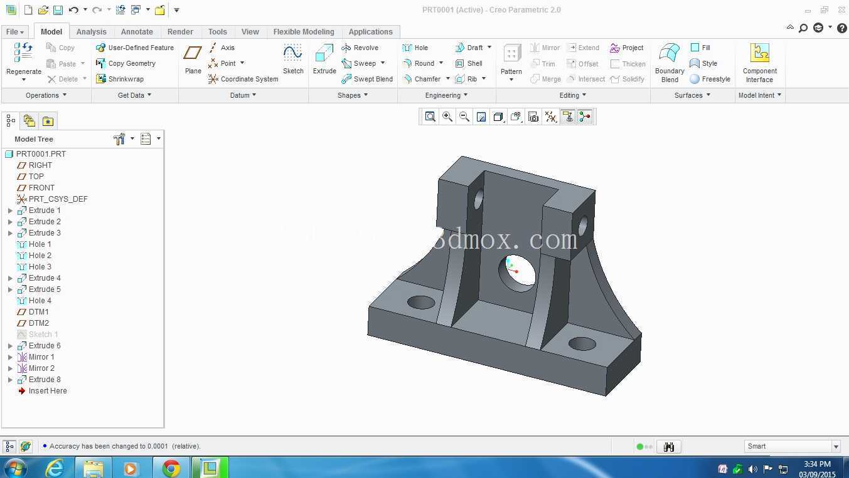Expand the Extrude 1 feature node

(10, 210)
